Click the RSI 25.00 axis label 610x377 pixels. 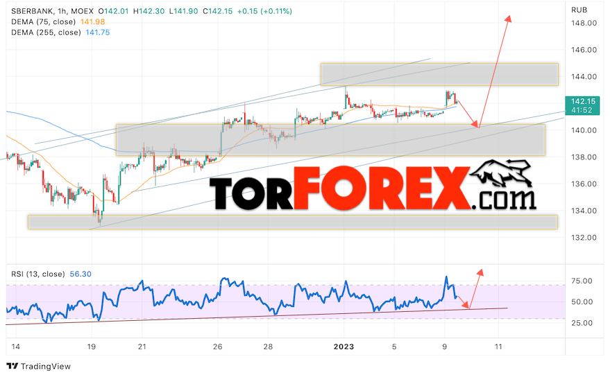(582, 323)
